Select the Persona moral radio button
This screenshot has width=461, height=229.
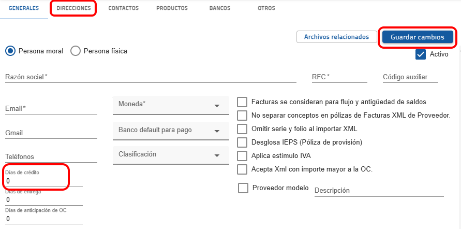(10, 51)
